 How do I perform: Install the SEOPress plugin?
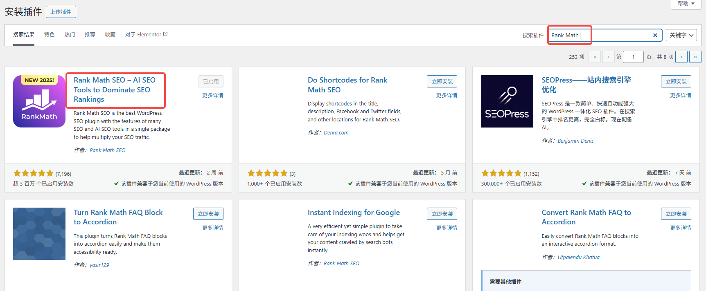point(676,81)
